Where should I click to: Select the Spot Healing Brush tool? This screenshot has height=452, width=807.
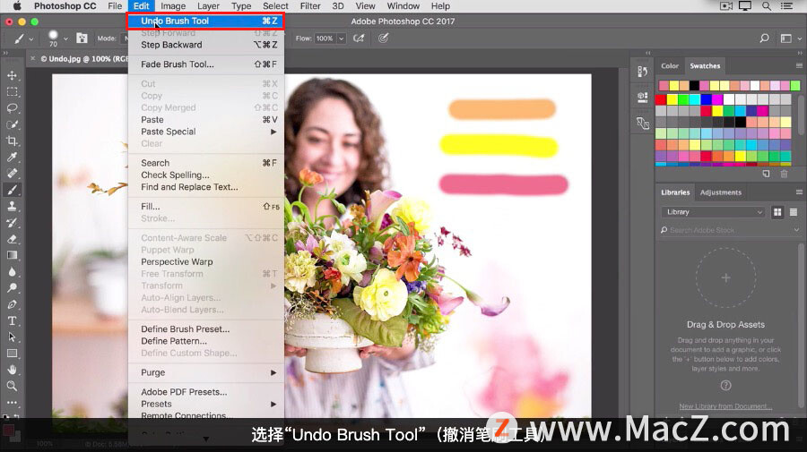(12, 174)
